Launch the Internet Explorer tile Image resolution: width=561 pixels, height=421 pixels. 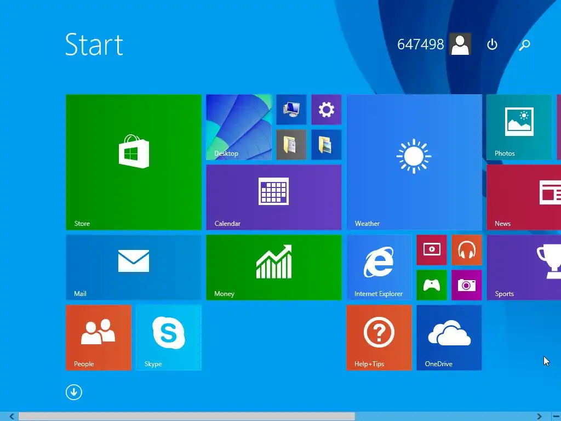click(379, 268)
